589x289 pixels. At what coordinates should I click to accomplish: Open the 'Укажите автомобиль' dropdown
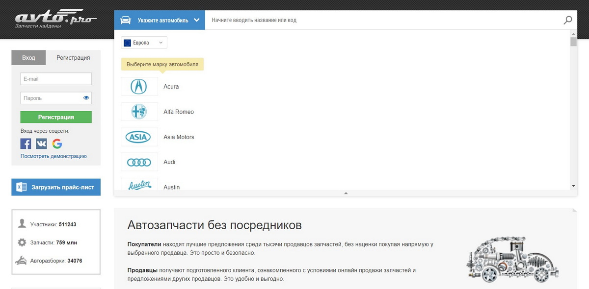[x=160, y=20]
